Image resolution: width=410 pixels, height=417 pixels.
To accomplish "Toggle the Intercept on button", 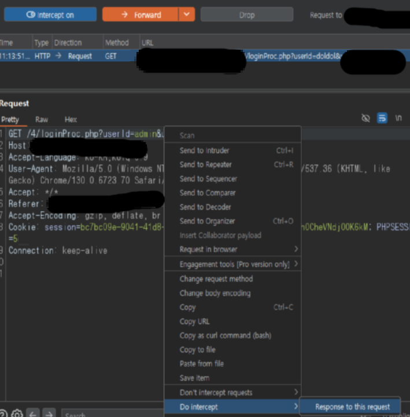I will (50, 14).
